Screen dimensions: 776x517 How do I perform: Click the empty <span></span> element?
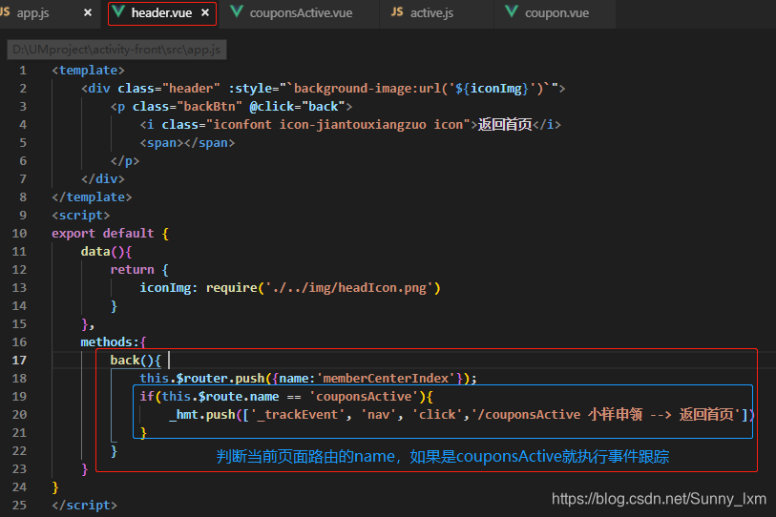click(188, 143)
